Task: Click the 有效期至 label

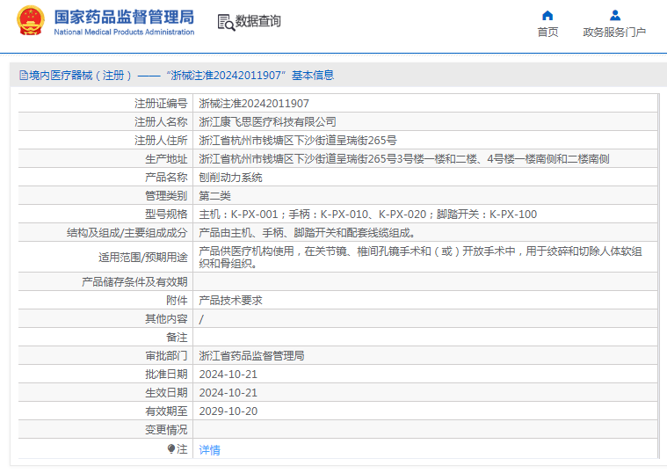Action: (166, 411)
